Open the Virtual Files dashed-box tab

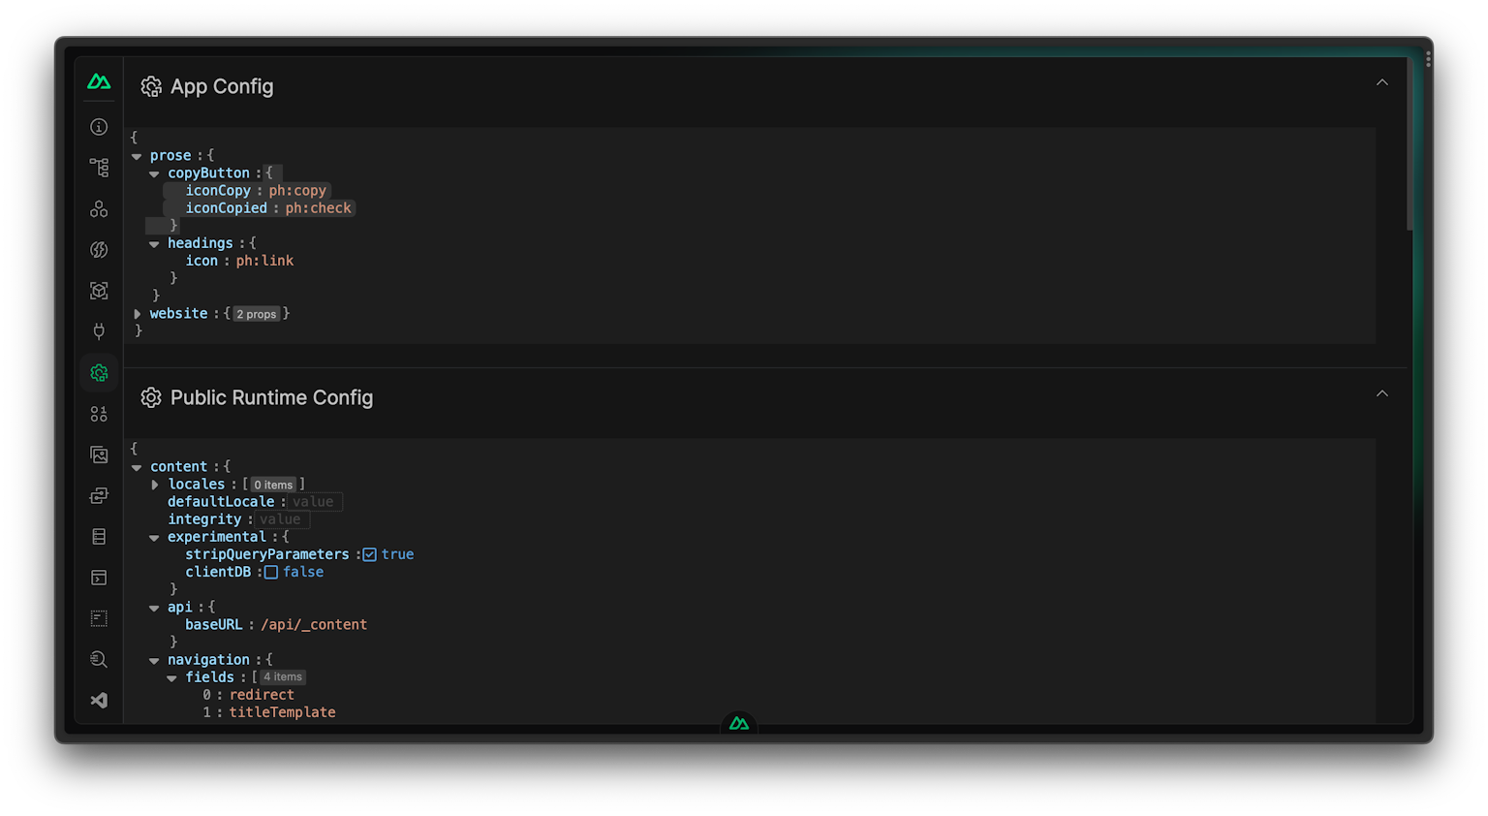pos(99,618)
